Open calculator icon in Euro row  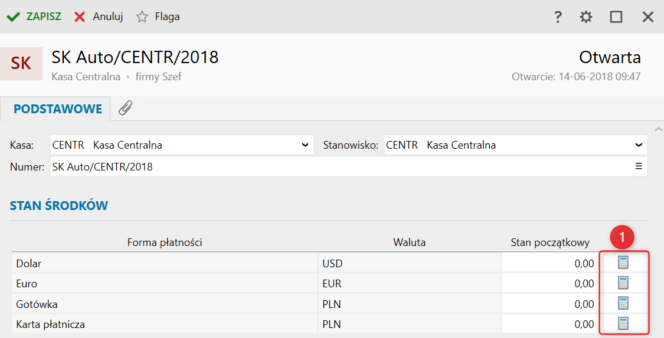pos(623,283)
